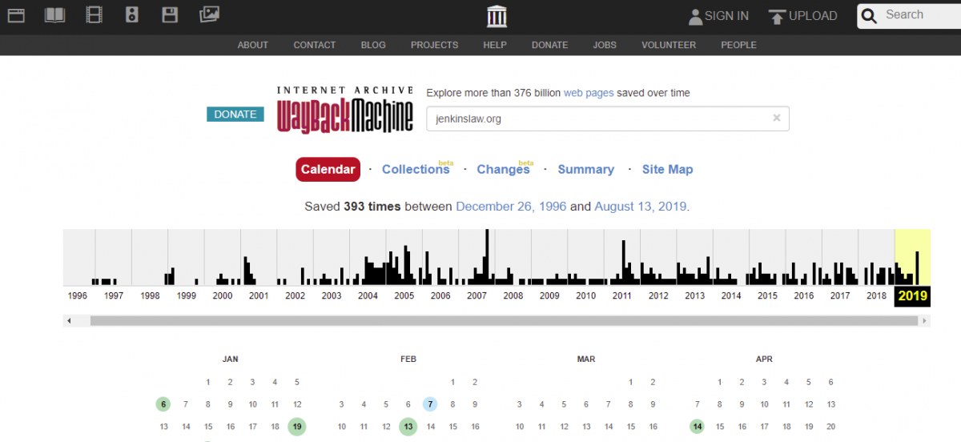Select year 2011 on timeline
Viewport: 961px width, 442px height.
622,295
